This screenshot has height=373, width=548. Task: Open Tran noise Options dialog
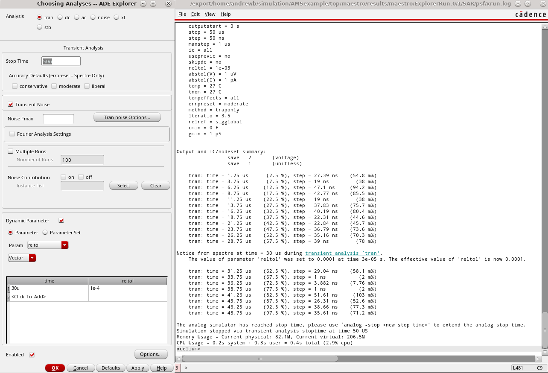127,117
